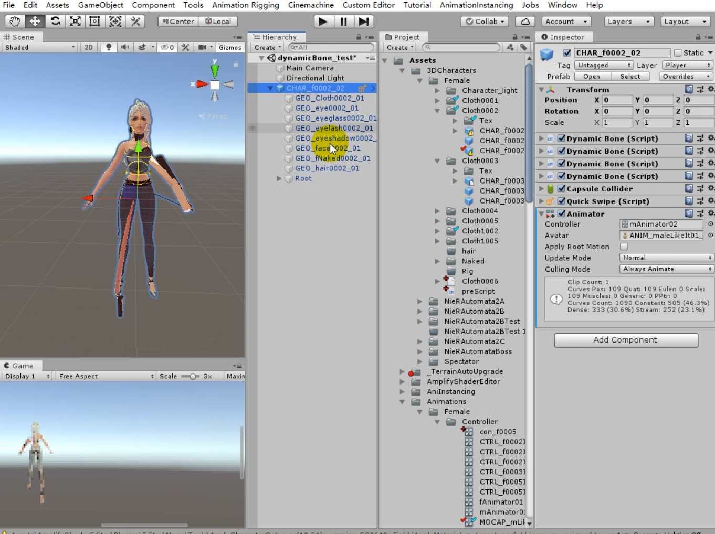715x534 pixels.
Task: Disable the Capsule Collider component
Action: (x=561, y=188)
